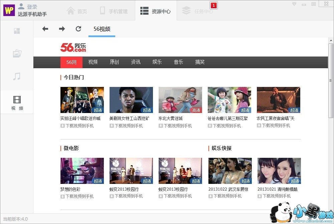The image size is (334, 224).
Task: Click the red task notification badge
Action: tap(214, 5)
